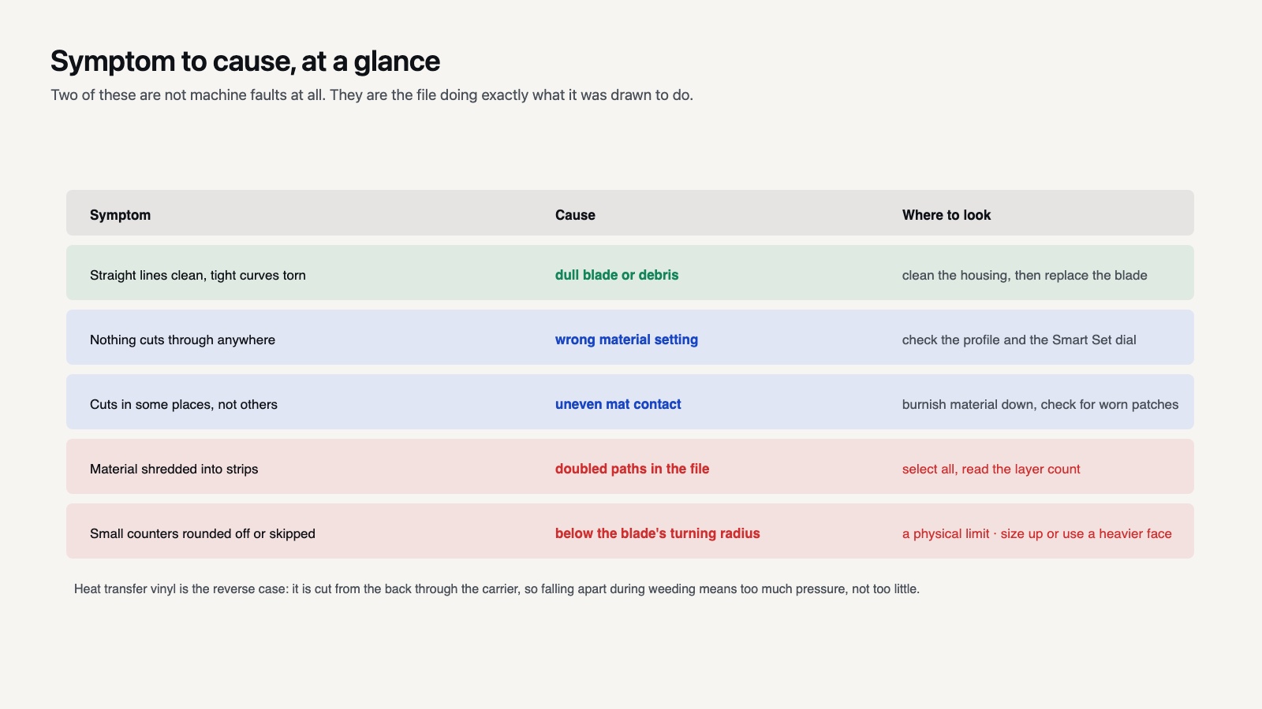Click 'Material shredded into strips' symptom
Viewport: 1262px width, 709px height.
click(174, 469)
